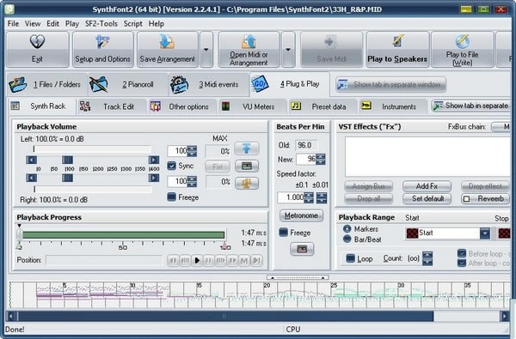Click Save Arrangement toolbar button
Image resolution: width=516 pixels, height=339 pixels.
[x=168, y=50]
